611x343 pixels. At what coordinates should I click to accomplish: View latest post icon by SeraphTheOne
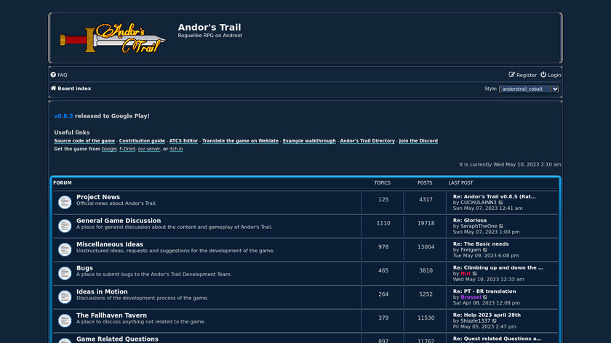click(501, 226)
